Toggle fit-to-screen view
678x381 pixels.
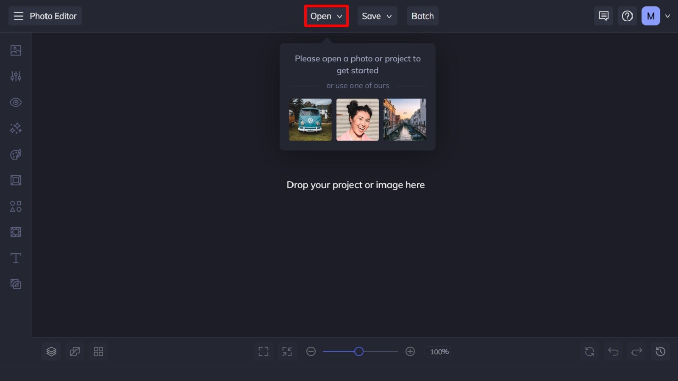click(287, 351)
